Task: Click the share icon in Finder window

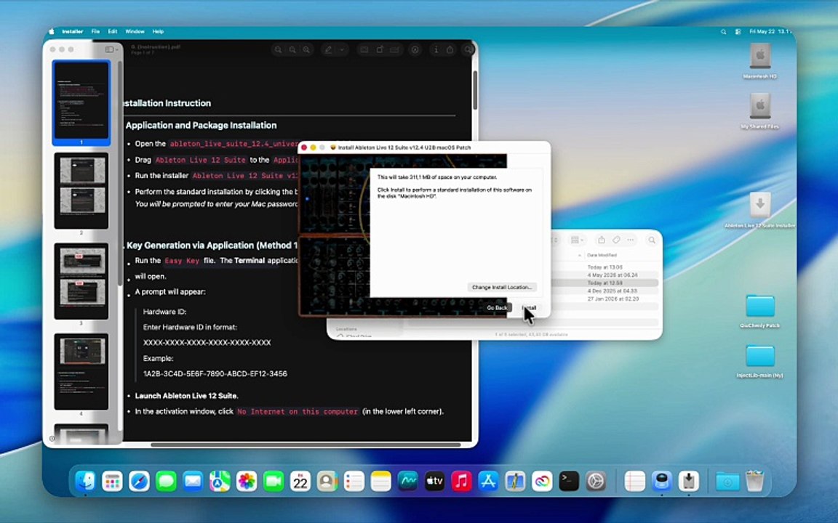Action: pos(602,240)
